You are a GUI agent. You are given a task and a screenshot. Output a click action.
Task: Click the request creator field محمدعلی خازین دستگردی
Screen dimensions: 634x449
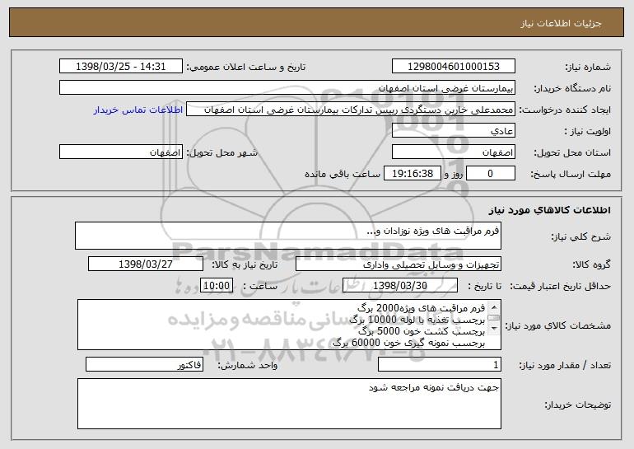(x=351, y=110)
